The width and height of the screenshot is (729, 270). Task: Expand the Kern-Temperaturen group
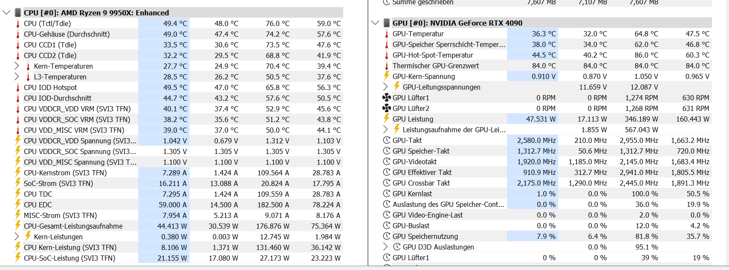pos(17,66)
